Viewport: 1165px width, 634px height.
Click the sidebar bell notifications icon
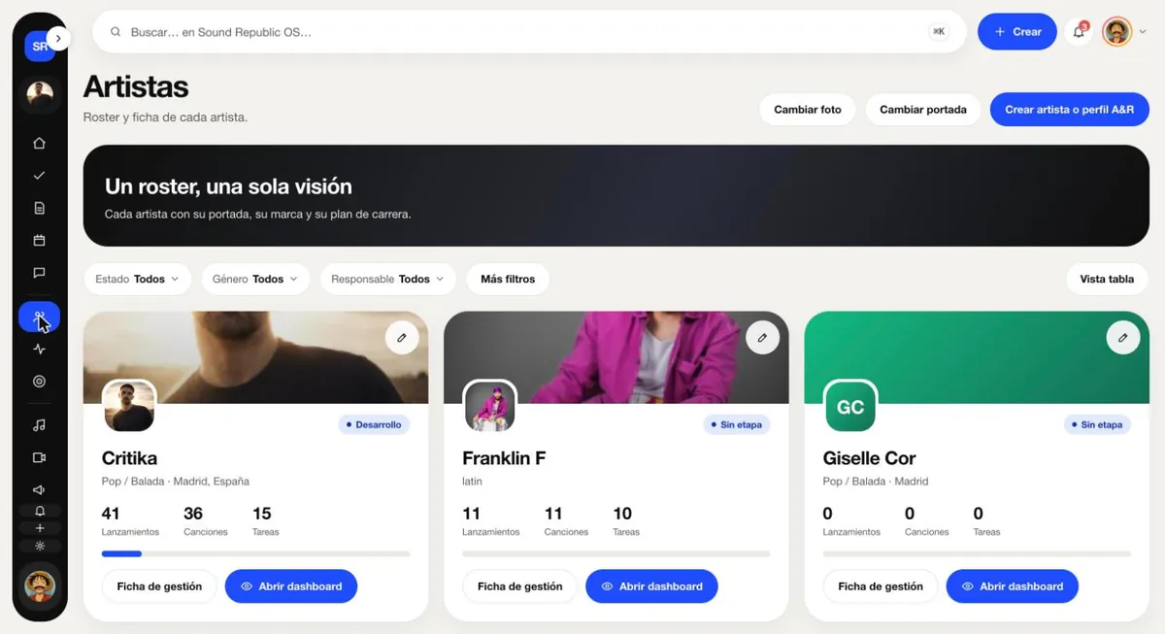40,511
